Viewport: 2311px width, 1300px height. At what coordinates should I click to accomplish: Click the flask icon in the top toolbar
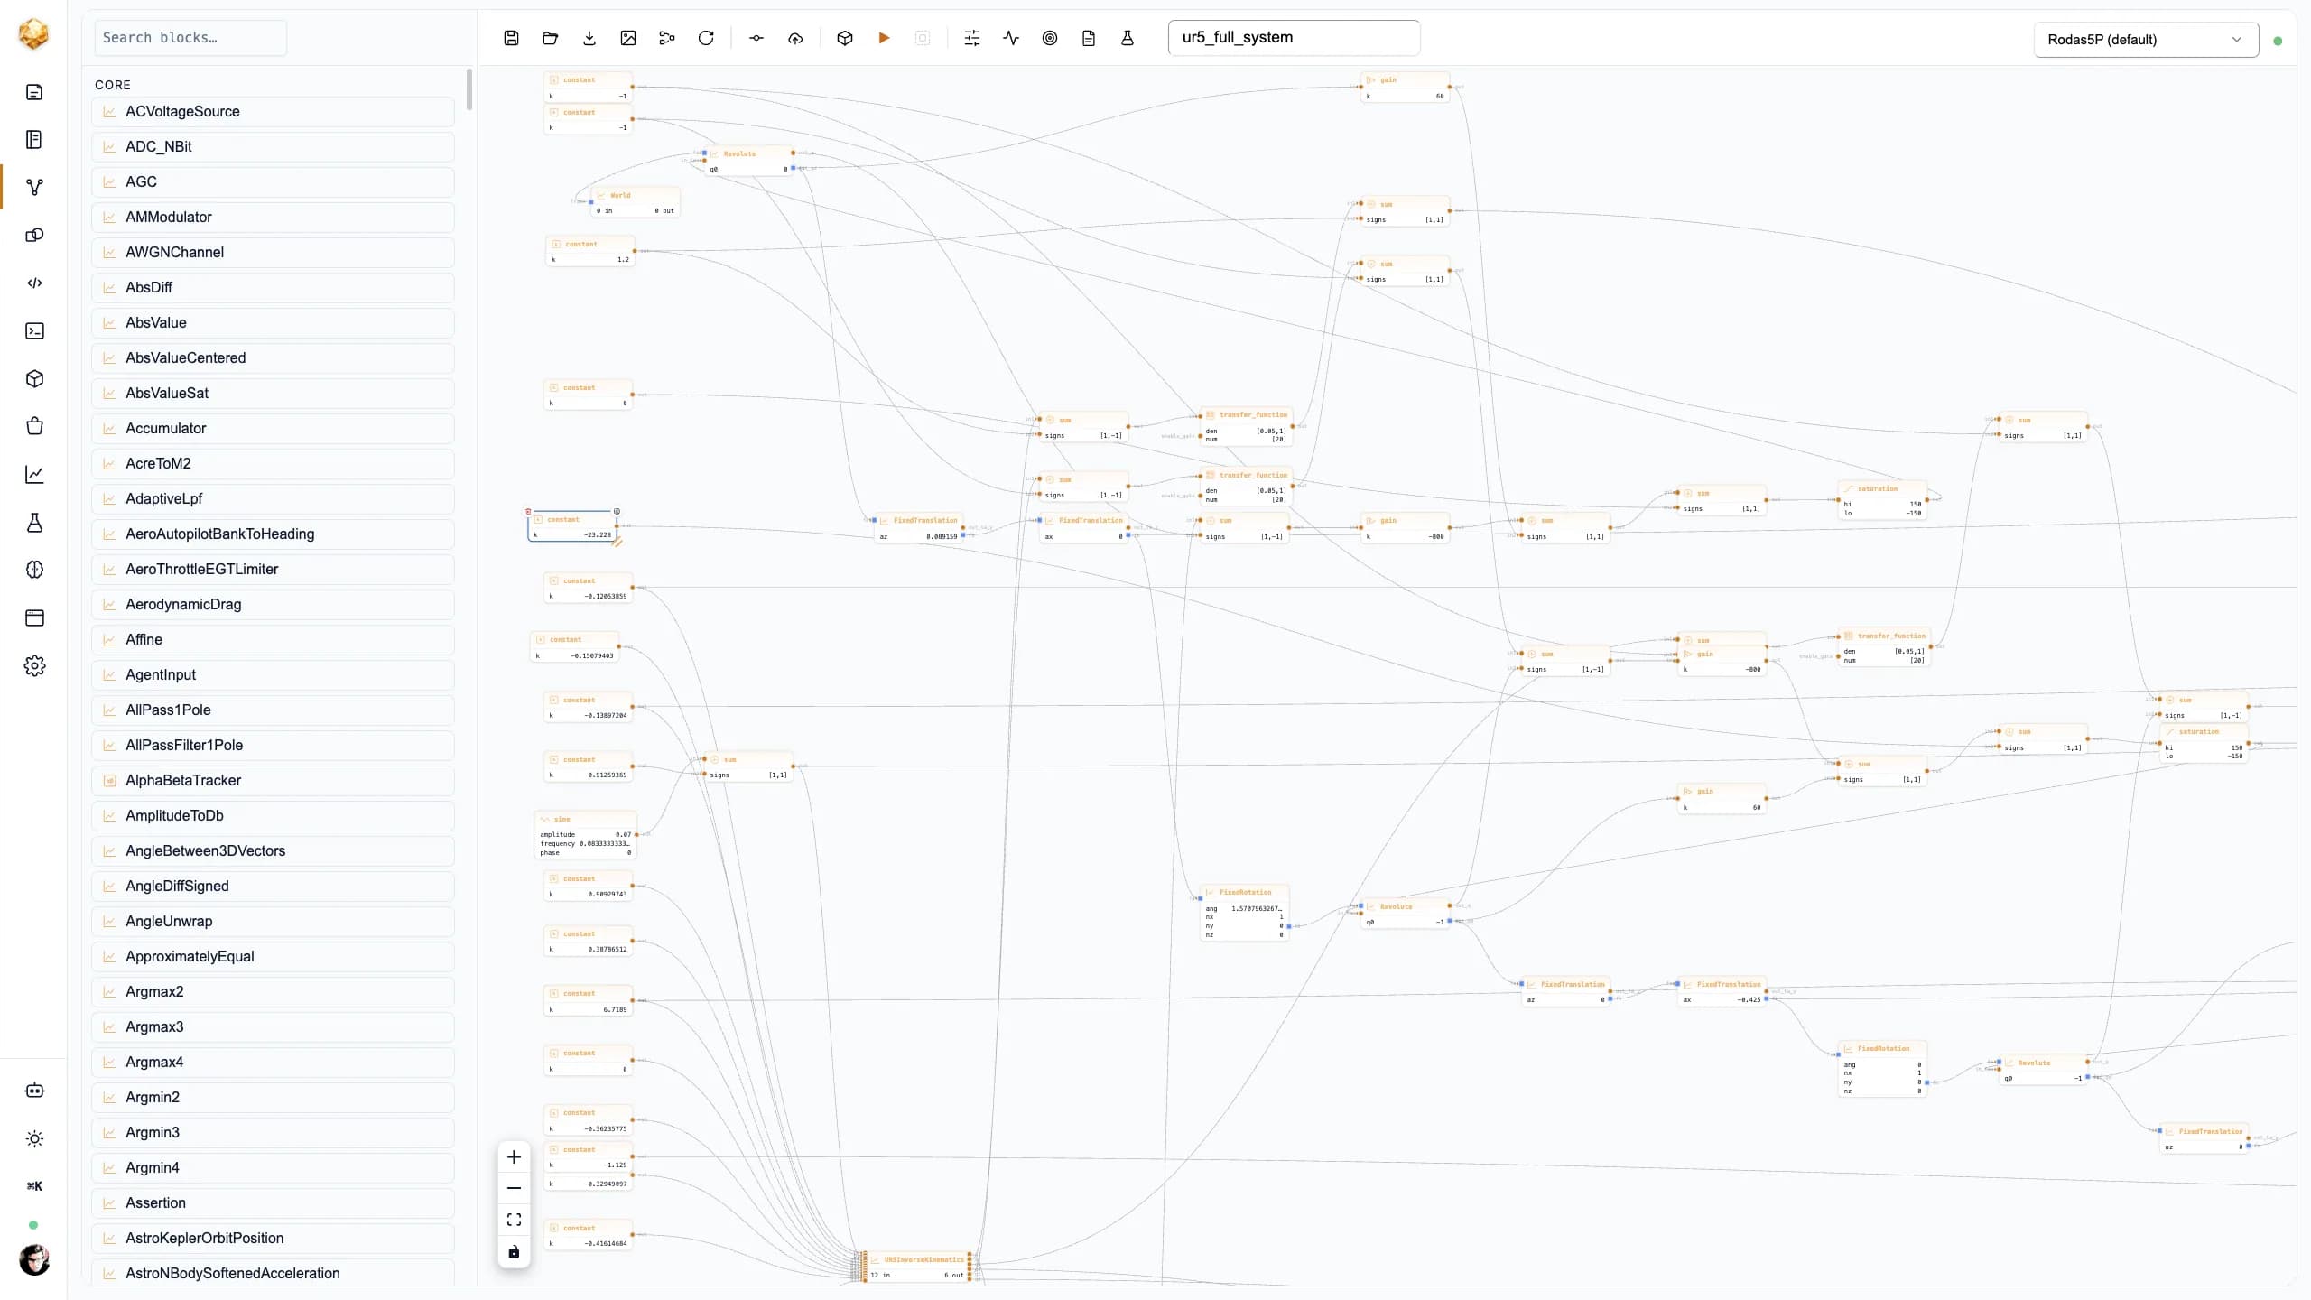coord(1128,38)
